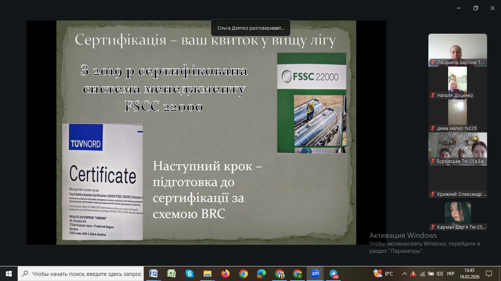Image resolution: width=501 pixels, height=281 pixels.
Task: Open the Windows Start menu
Action: click(9, 274)
